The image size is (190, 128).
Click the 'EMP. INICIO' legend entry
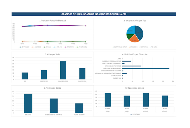[x=24, y=47]
